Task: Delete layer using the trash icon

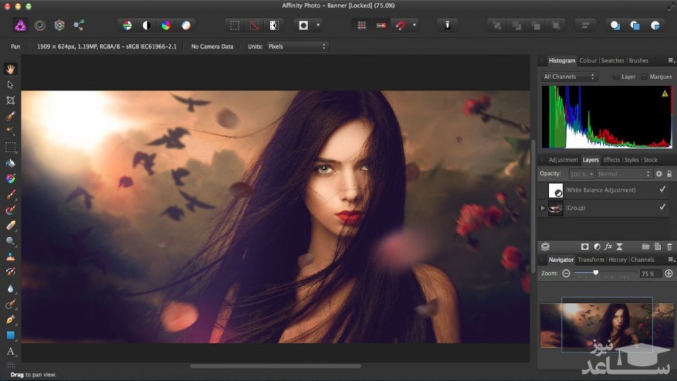Action: (670, 247)
